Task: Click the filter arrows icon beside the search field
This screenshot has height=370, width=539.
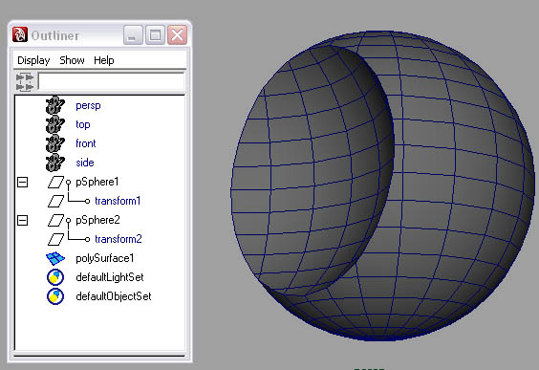Action: pos(25,82)
